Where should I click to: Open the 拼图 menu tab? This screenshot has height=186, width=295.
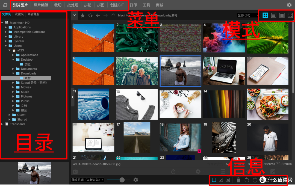coord(101,5)
